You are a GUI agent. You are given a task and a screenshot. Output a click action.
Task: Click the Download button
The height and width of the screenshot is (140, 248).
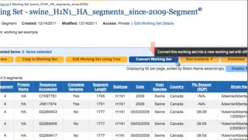click(x=234, y=59)
